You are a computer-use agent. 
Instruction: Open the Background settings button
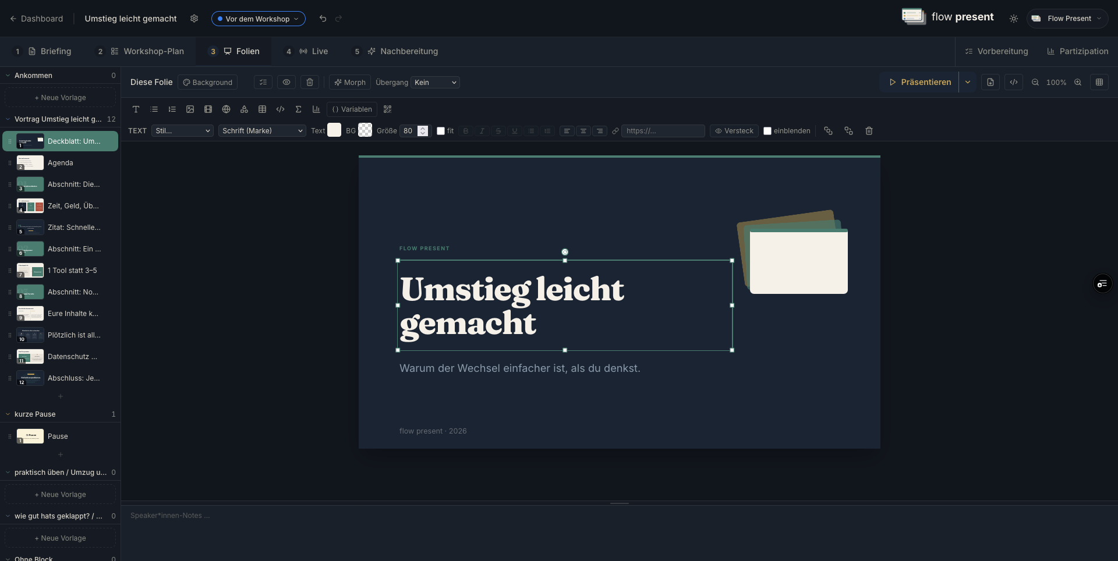(x=208, y=83)
